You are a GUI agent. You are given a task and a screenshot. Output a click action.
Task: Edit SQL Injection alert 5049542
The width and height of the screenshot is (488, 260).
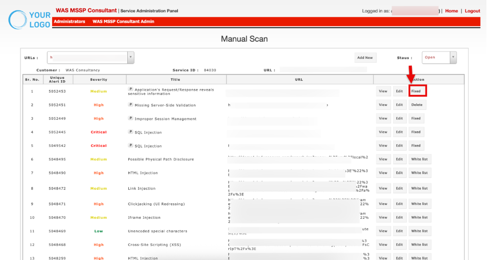[x=399, y=145]
